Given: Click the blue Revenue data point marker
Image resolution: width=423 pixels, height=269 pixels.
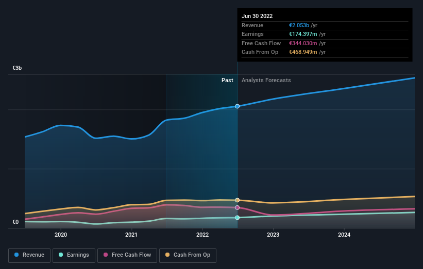Looking at the screenshot, I should point(237,106).
